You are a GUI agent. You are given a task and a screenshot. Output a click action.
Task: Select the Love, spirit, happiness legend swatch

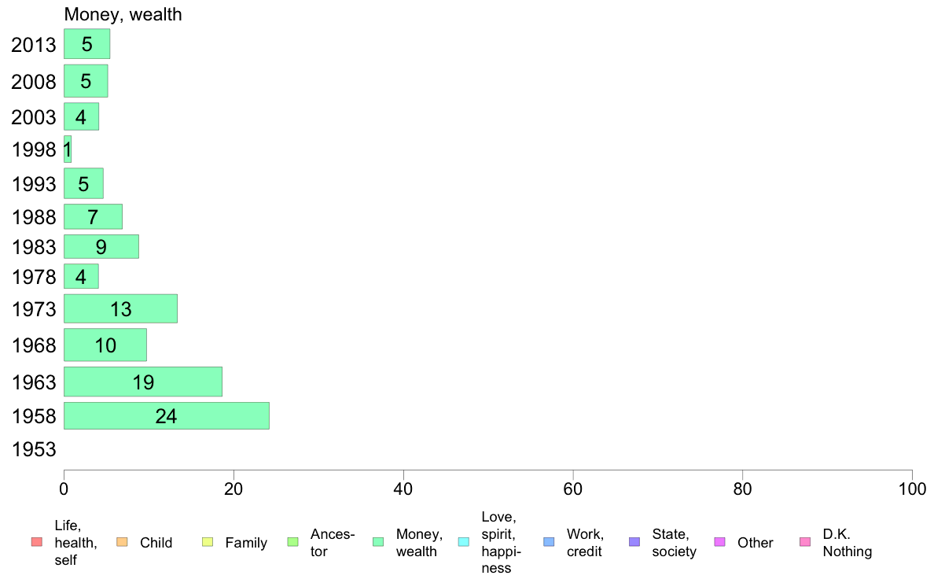tap(463, 542)
